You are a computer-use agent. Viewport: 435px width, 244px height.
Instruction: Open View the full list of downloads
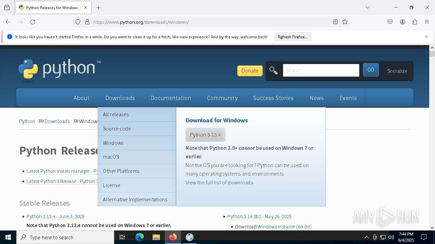click(220, 182)
